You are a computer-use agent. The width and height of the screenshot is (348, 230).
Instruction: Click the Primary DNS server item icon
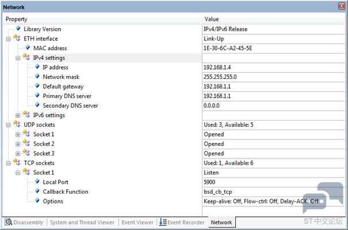coord(37,96)
